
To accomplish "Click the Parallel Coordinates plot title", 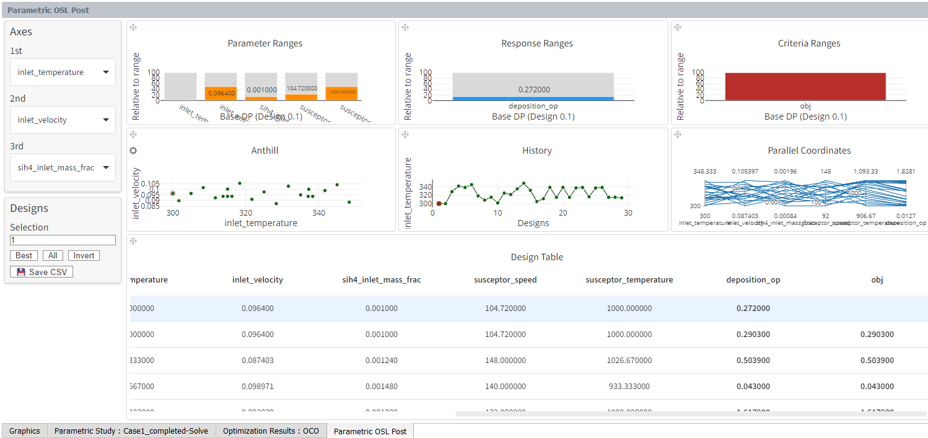I will click(x=809, y=151).
